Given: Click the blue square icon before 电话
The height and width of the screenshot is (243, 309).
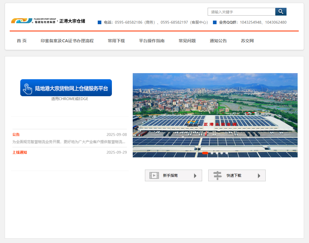Looking at the screenshot, I should click(99, 22).
